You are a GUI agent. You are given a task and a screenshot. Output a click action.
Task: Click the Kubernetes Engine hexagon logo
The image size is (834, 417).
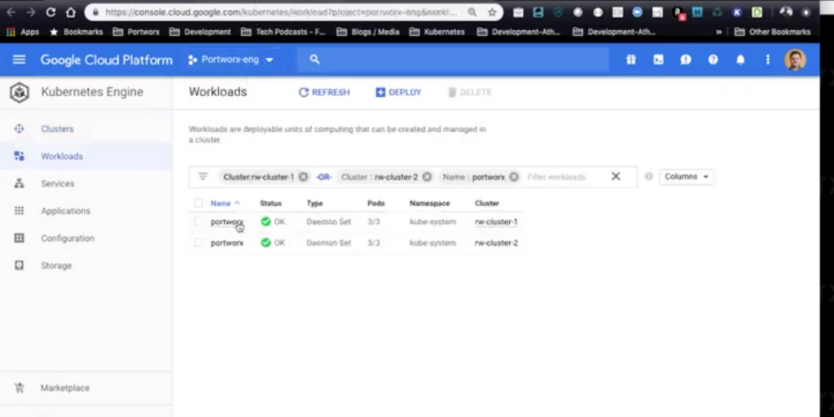coord(20,93)
